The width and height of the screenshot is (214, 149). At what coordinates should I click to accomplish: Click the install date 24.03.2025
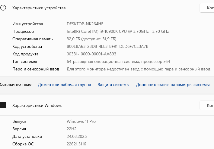pos(77,136)
